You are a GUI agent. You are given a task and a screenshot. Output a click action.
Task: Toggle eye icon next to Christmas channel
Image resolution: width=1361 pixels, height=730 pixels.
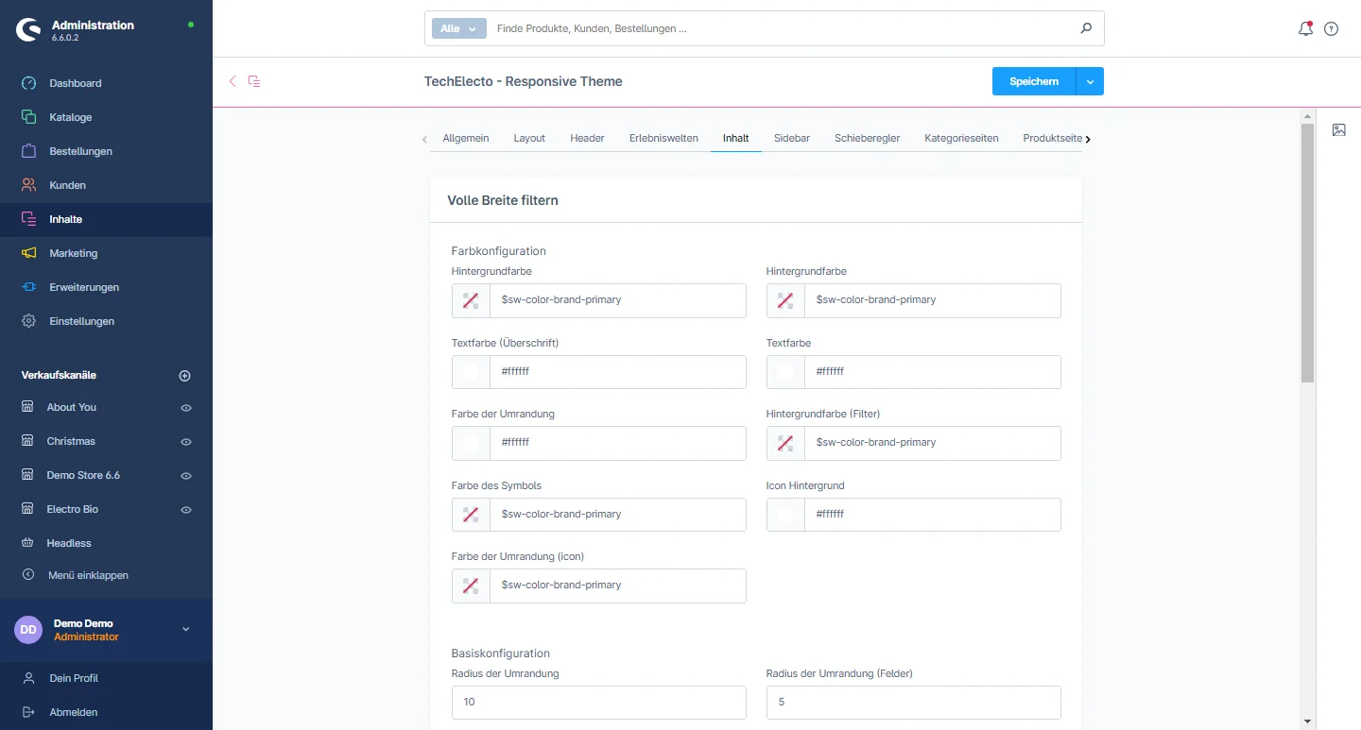(186, 442)
